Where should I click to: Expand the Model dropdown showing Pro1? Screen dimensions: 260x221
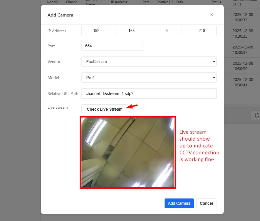click(149, 78)
